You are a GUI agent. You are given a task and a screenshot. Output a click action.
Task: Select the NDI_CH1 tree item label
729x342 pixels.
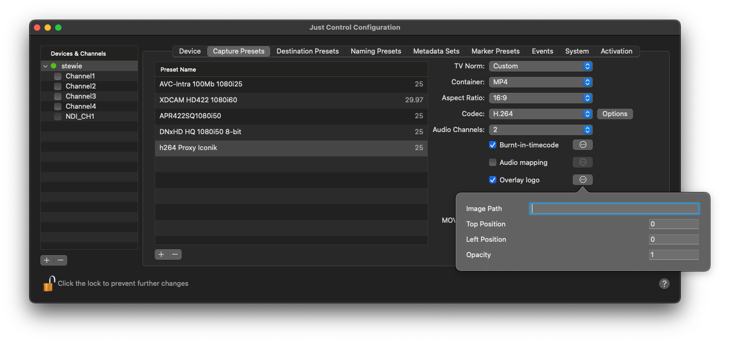[x=80, y=117]
